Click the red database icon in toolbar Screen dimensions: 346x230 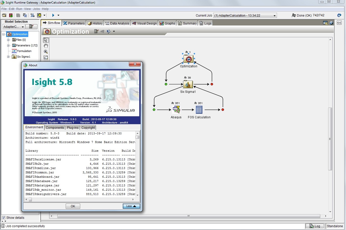(11, 15)
